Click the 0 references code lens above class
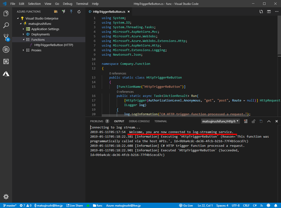Viewport: 281px width, 208px height. point(118,73)
